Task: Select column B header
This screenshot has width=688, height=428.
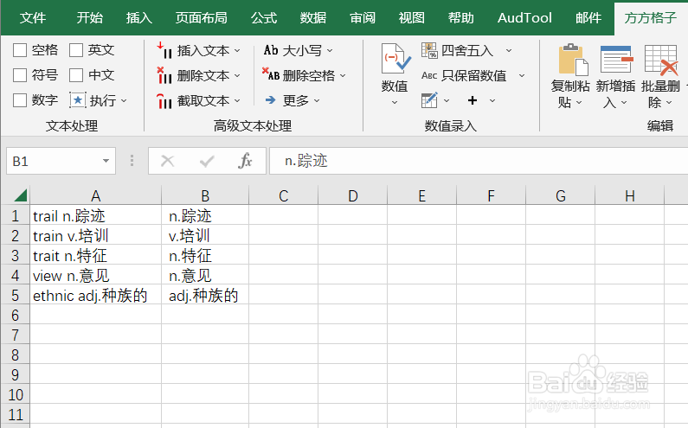Action: point(205,195)
